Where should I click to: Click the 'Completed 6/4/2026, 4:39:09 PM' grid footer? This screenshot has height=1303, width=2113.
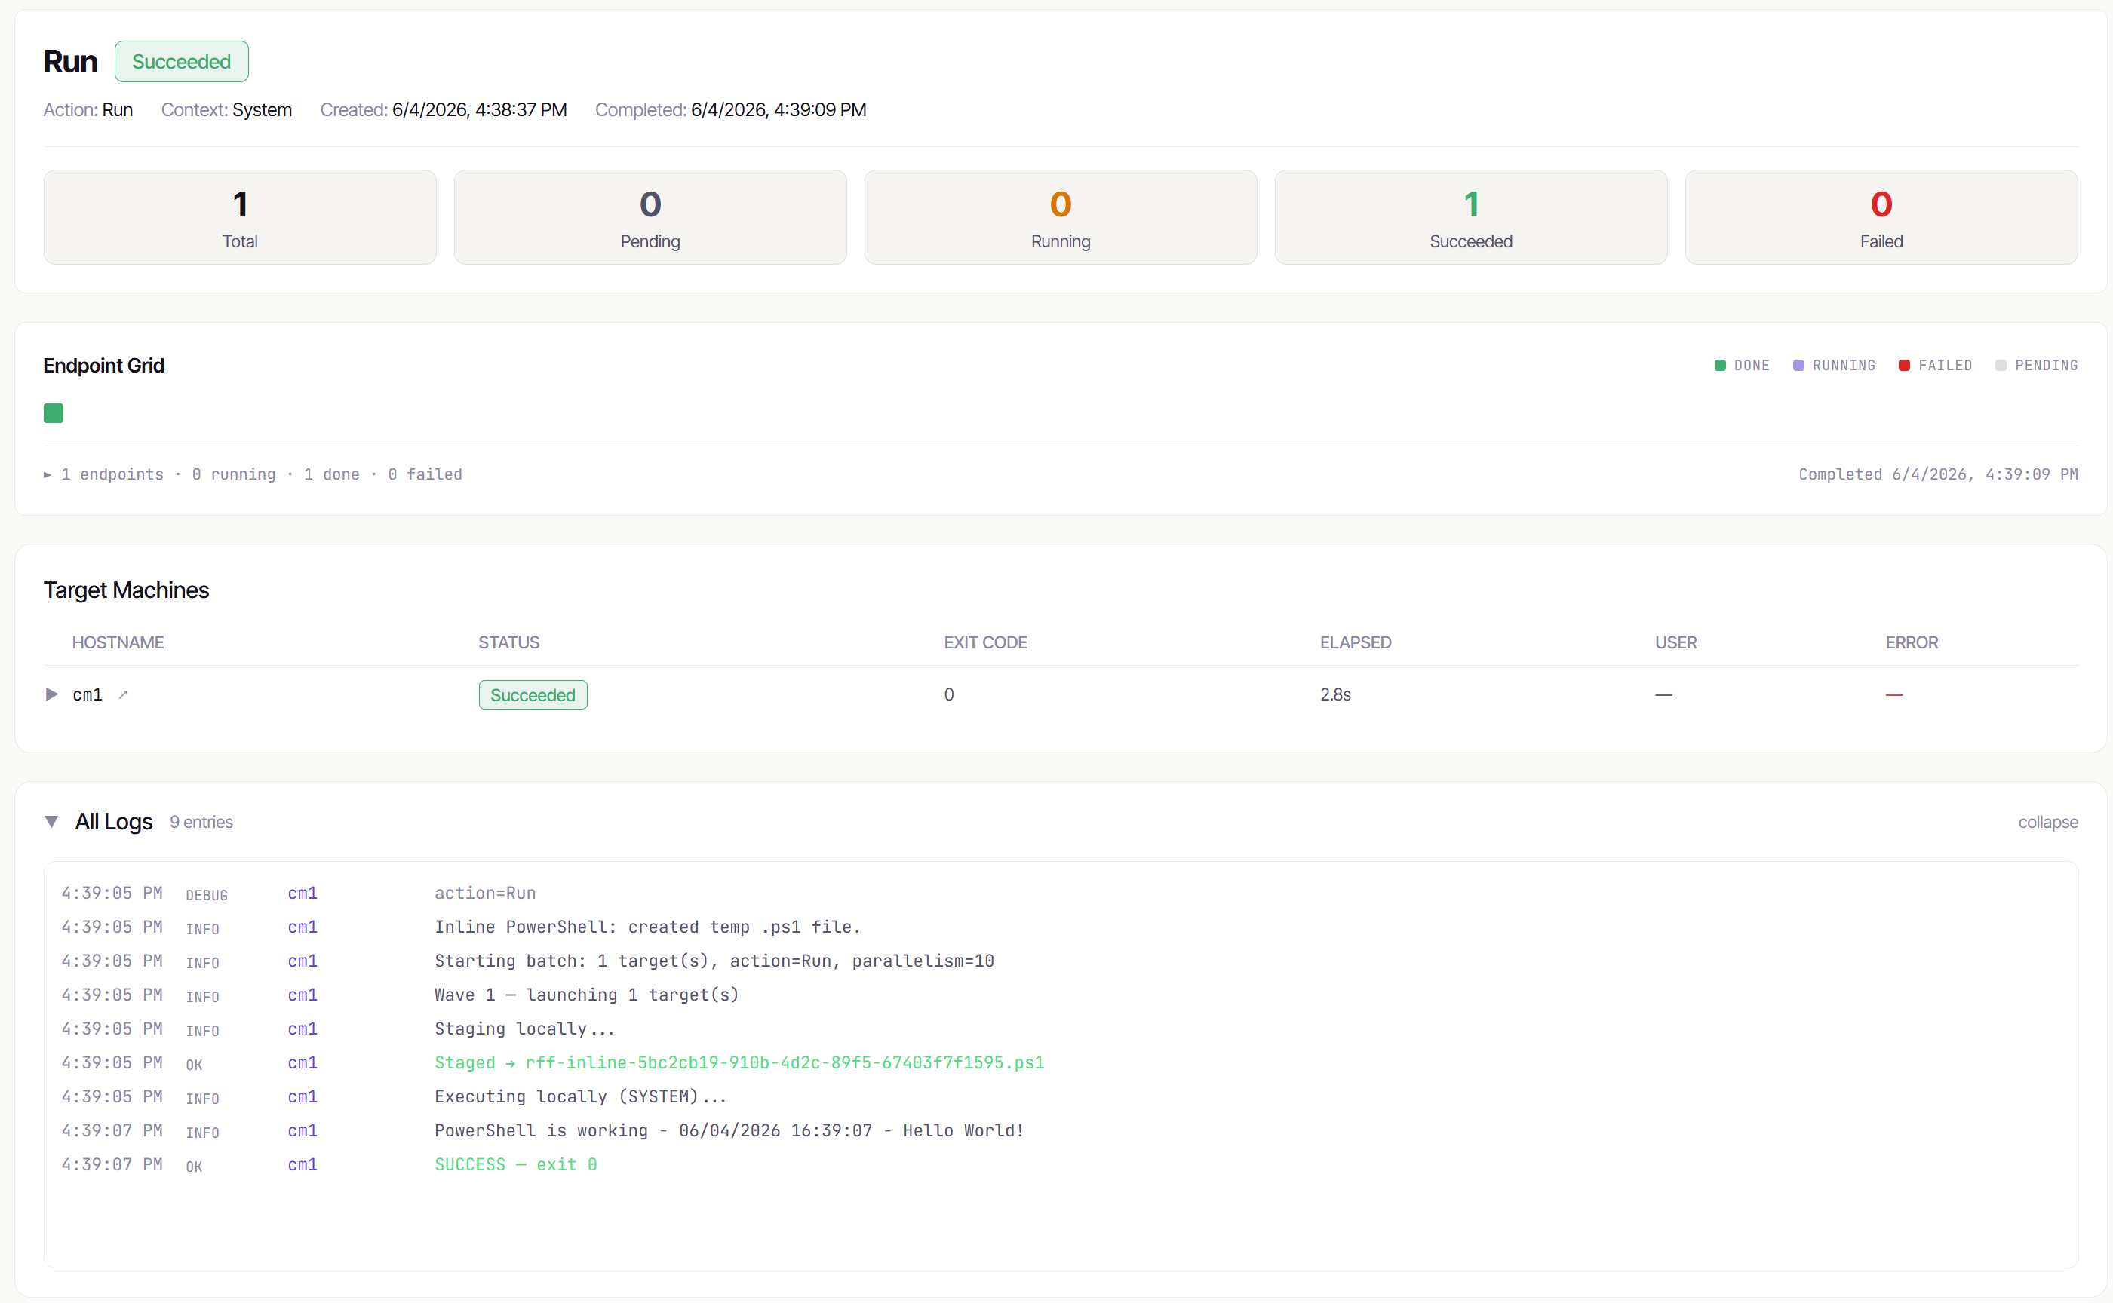1938,475
